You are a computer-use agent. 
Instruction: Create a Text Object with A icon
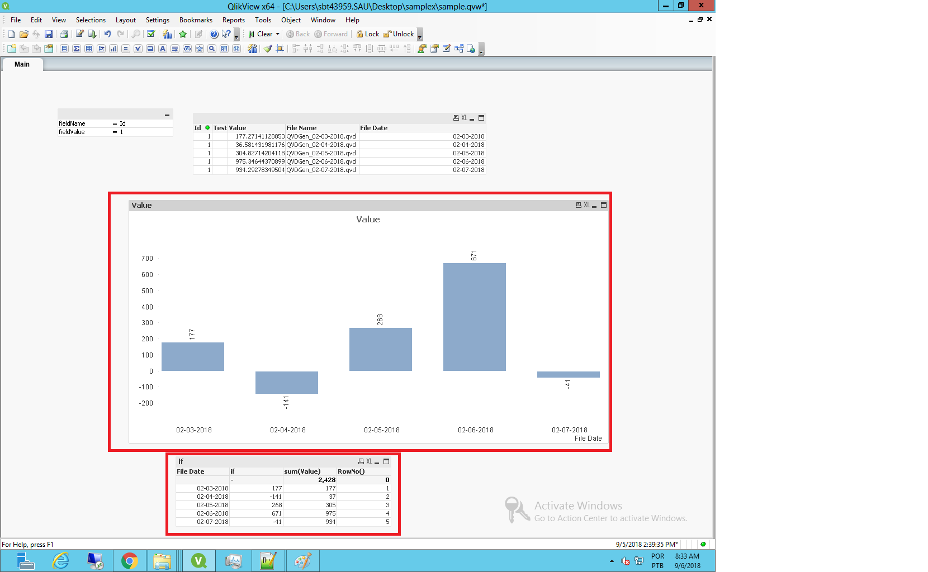pos(163,49)
